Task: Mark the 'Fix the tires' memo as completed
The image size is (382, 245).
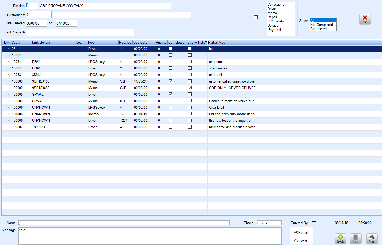Action: pyautogui.click(x=170, y=114)
